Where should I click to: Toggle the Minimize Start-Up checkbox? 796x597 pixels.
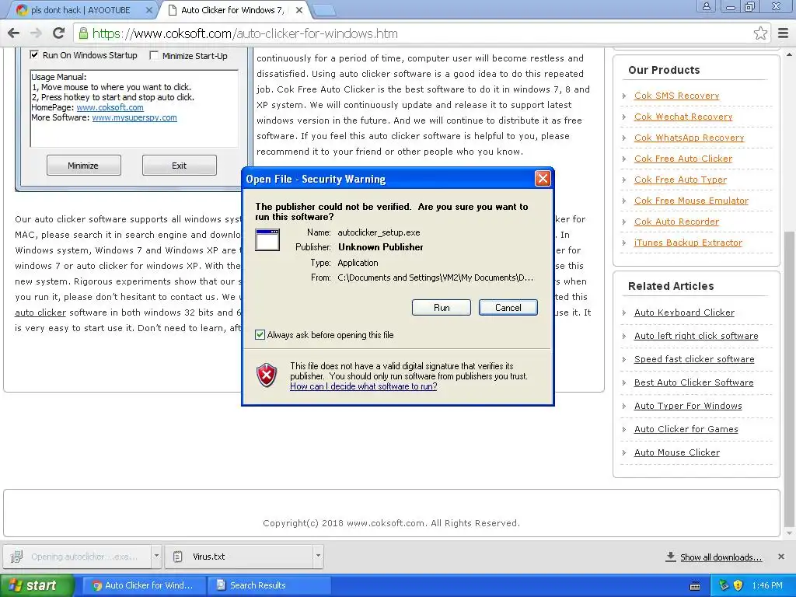154,55
